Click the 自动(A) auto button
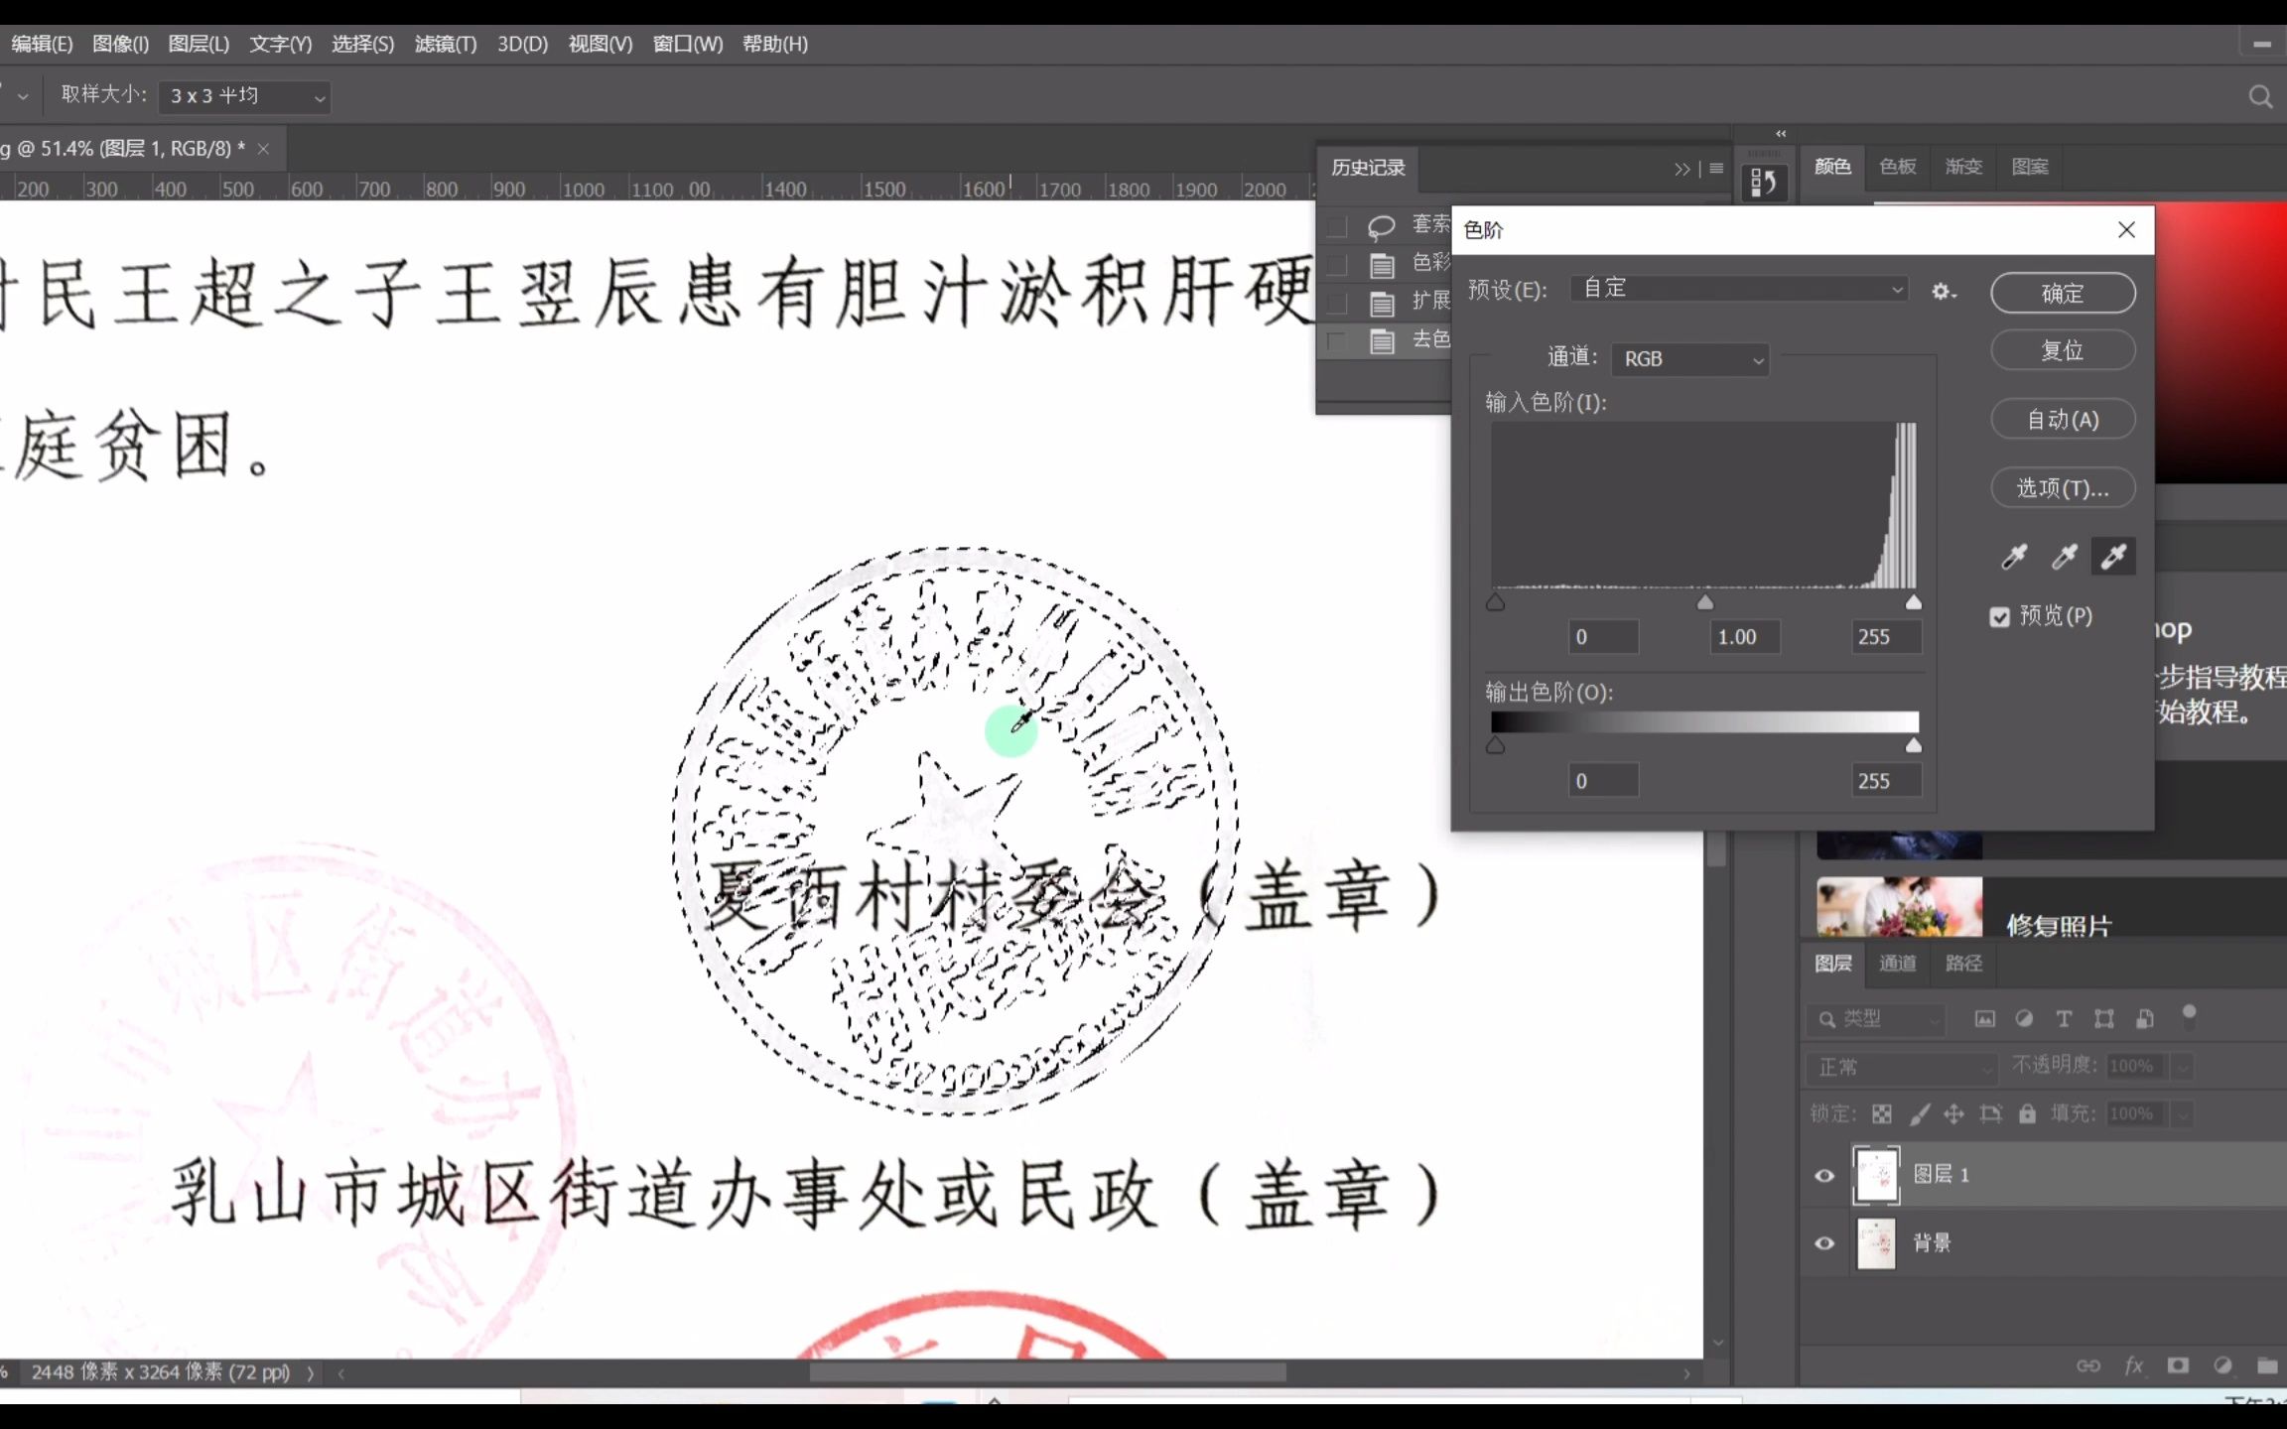Screen dimensions: 2287x1429 2063,420
